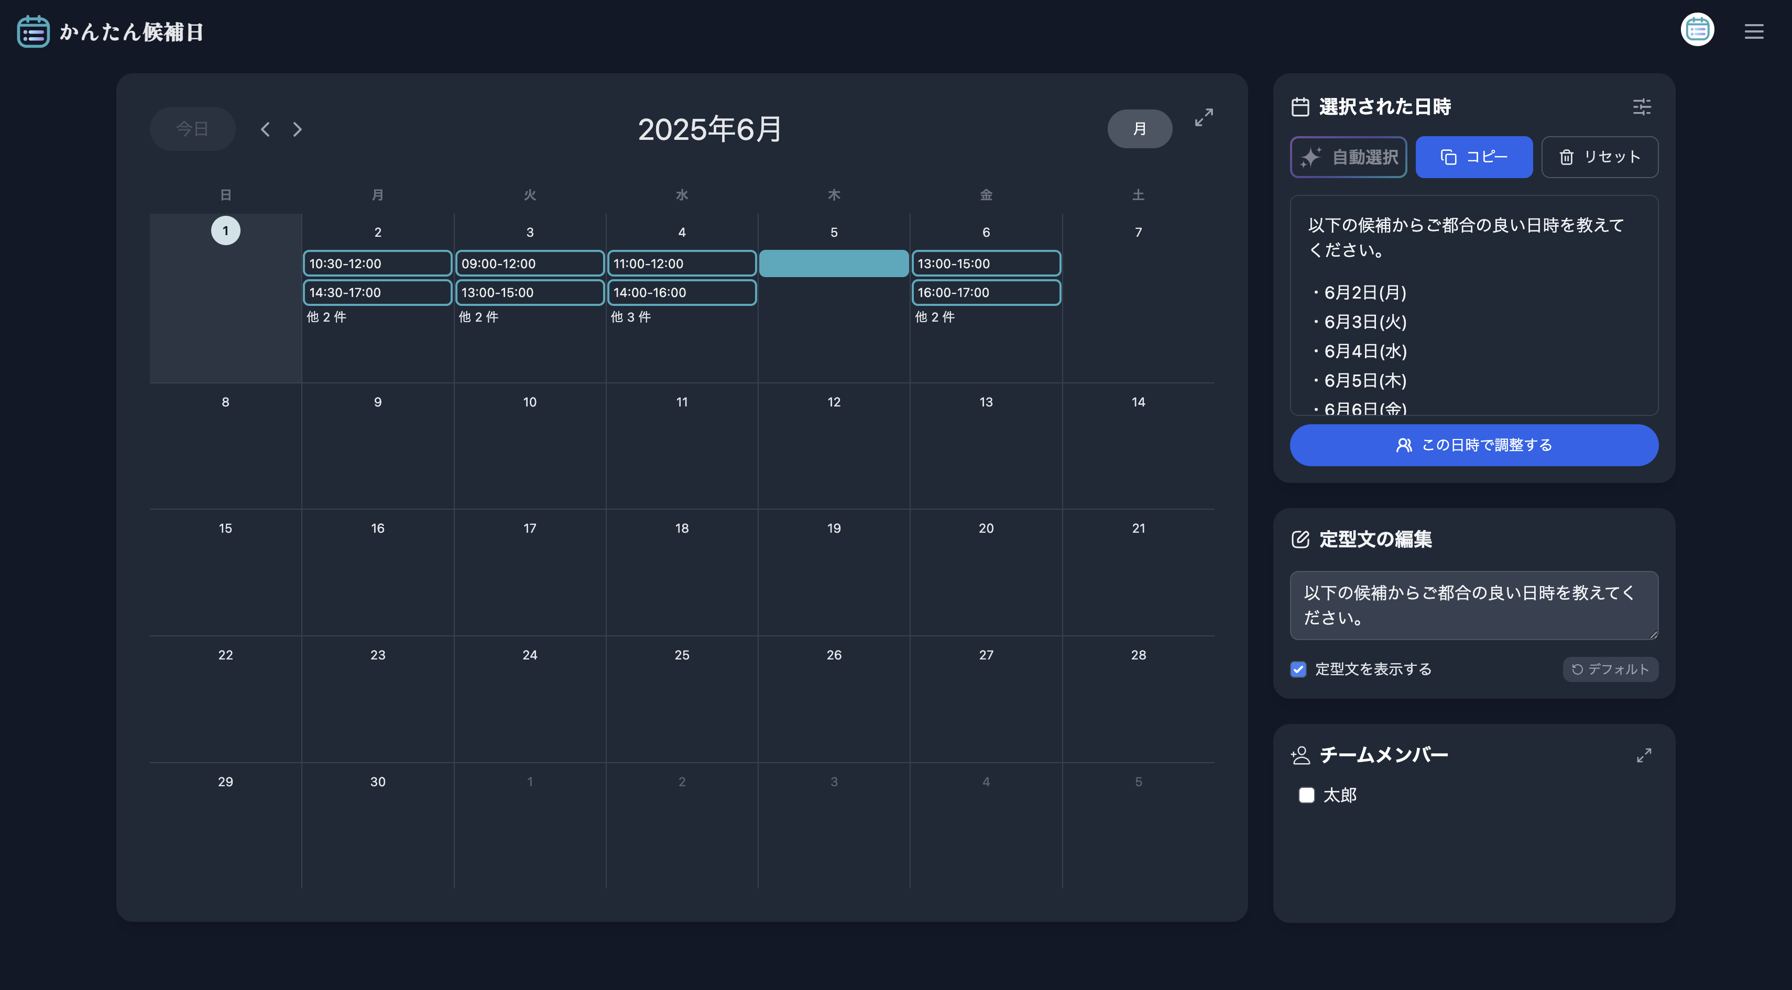The width and height of the screenshot is (1792, 990).
Task: Click the filled teal slot on June 5
Action: [834, 263]
